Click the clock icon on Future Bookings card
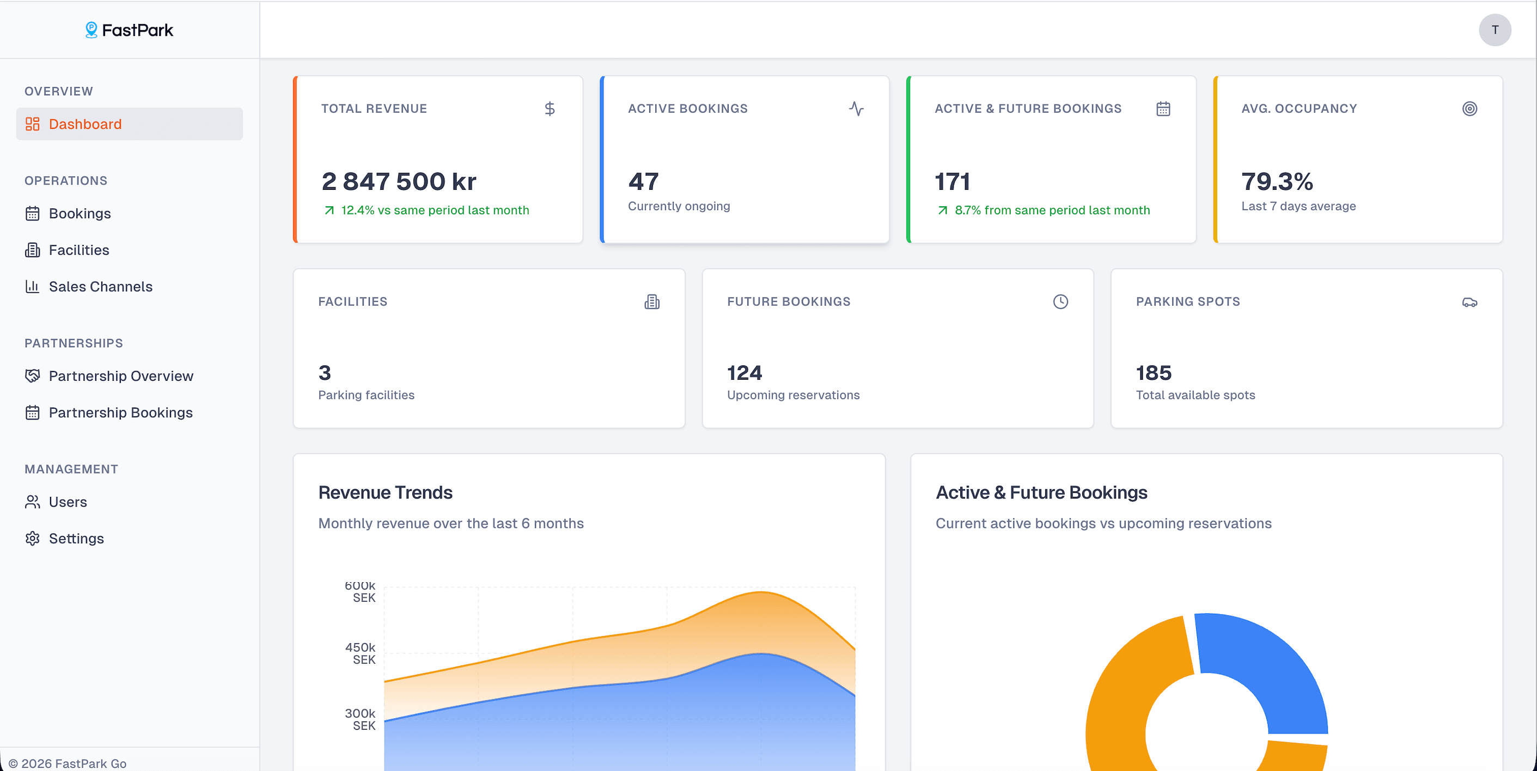 click(1060, 302)
